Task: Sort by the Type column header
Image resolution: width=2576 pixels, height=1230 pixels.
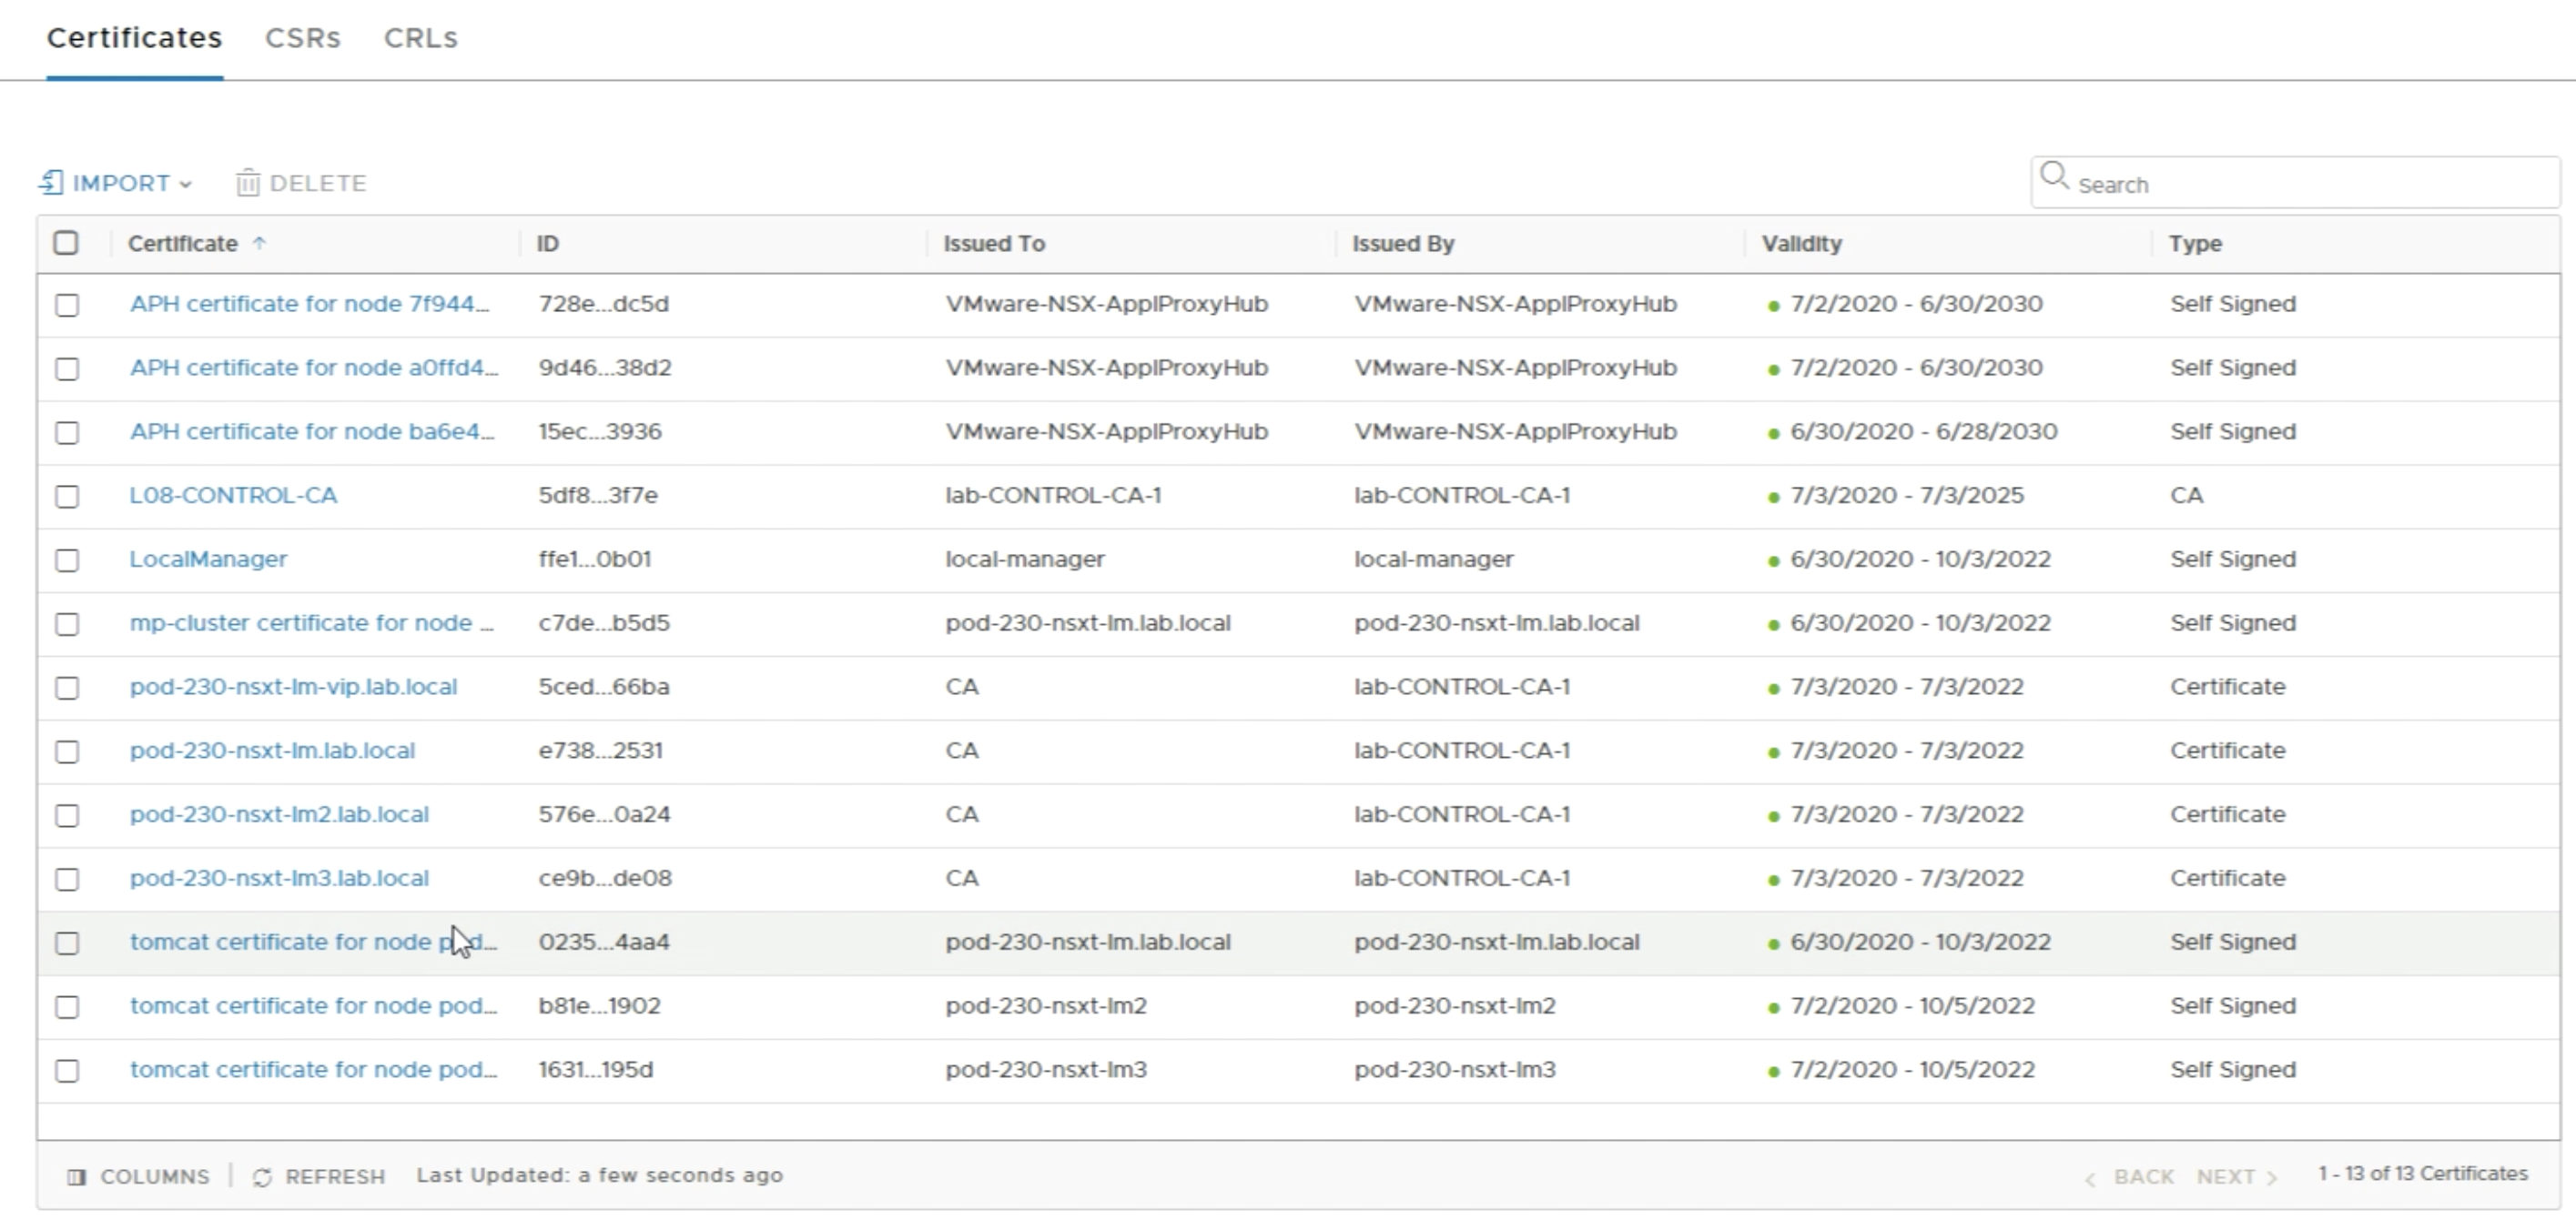Action: [x=2195, y=244]
